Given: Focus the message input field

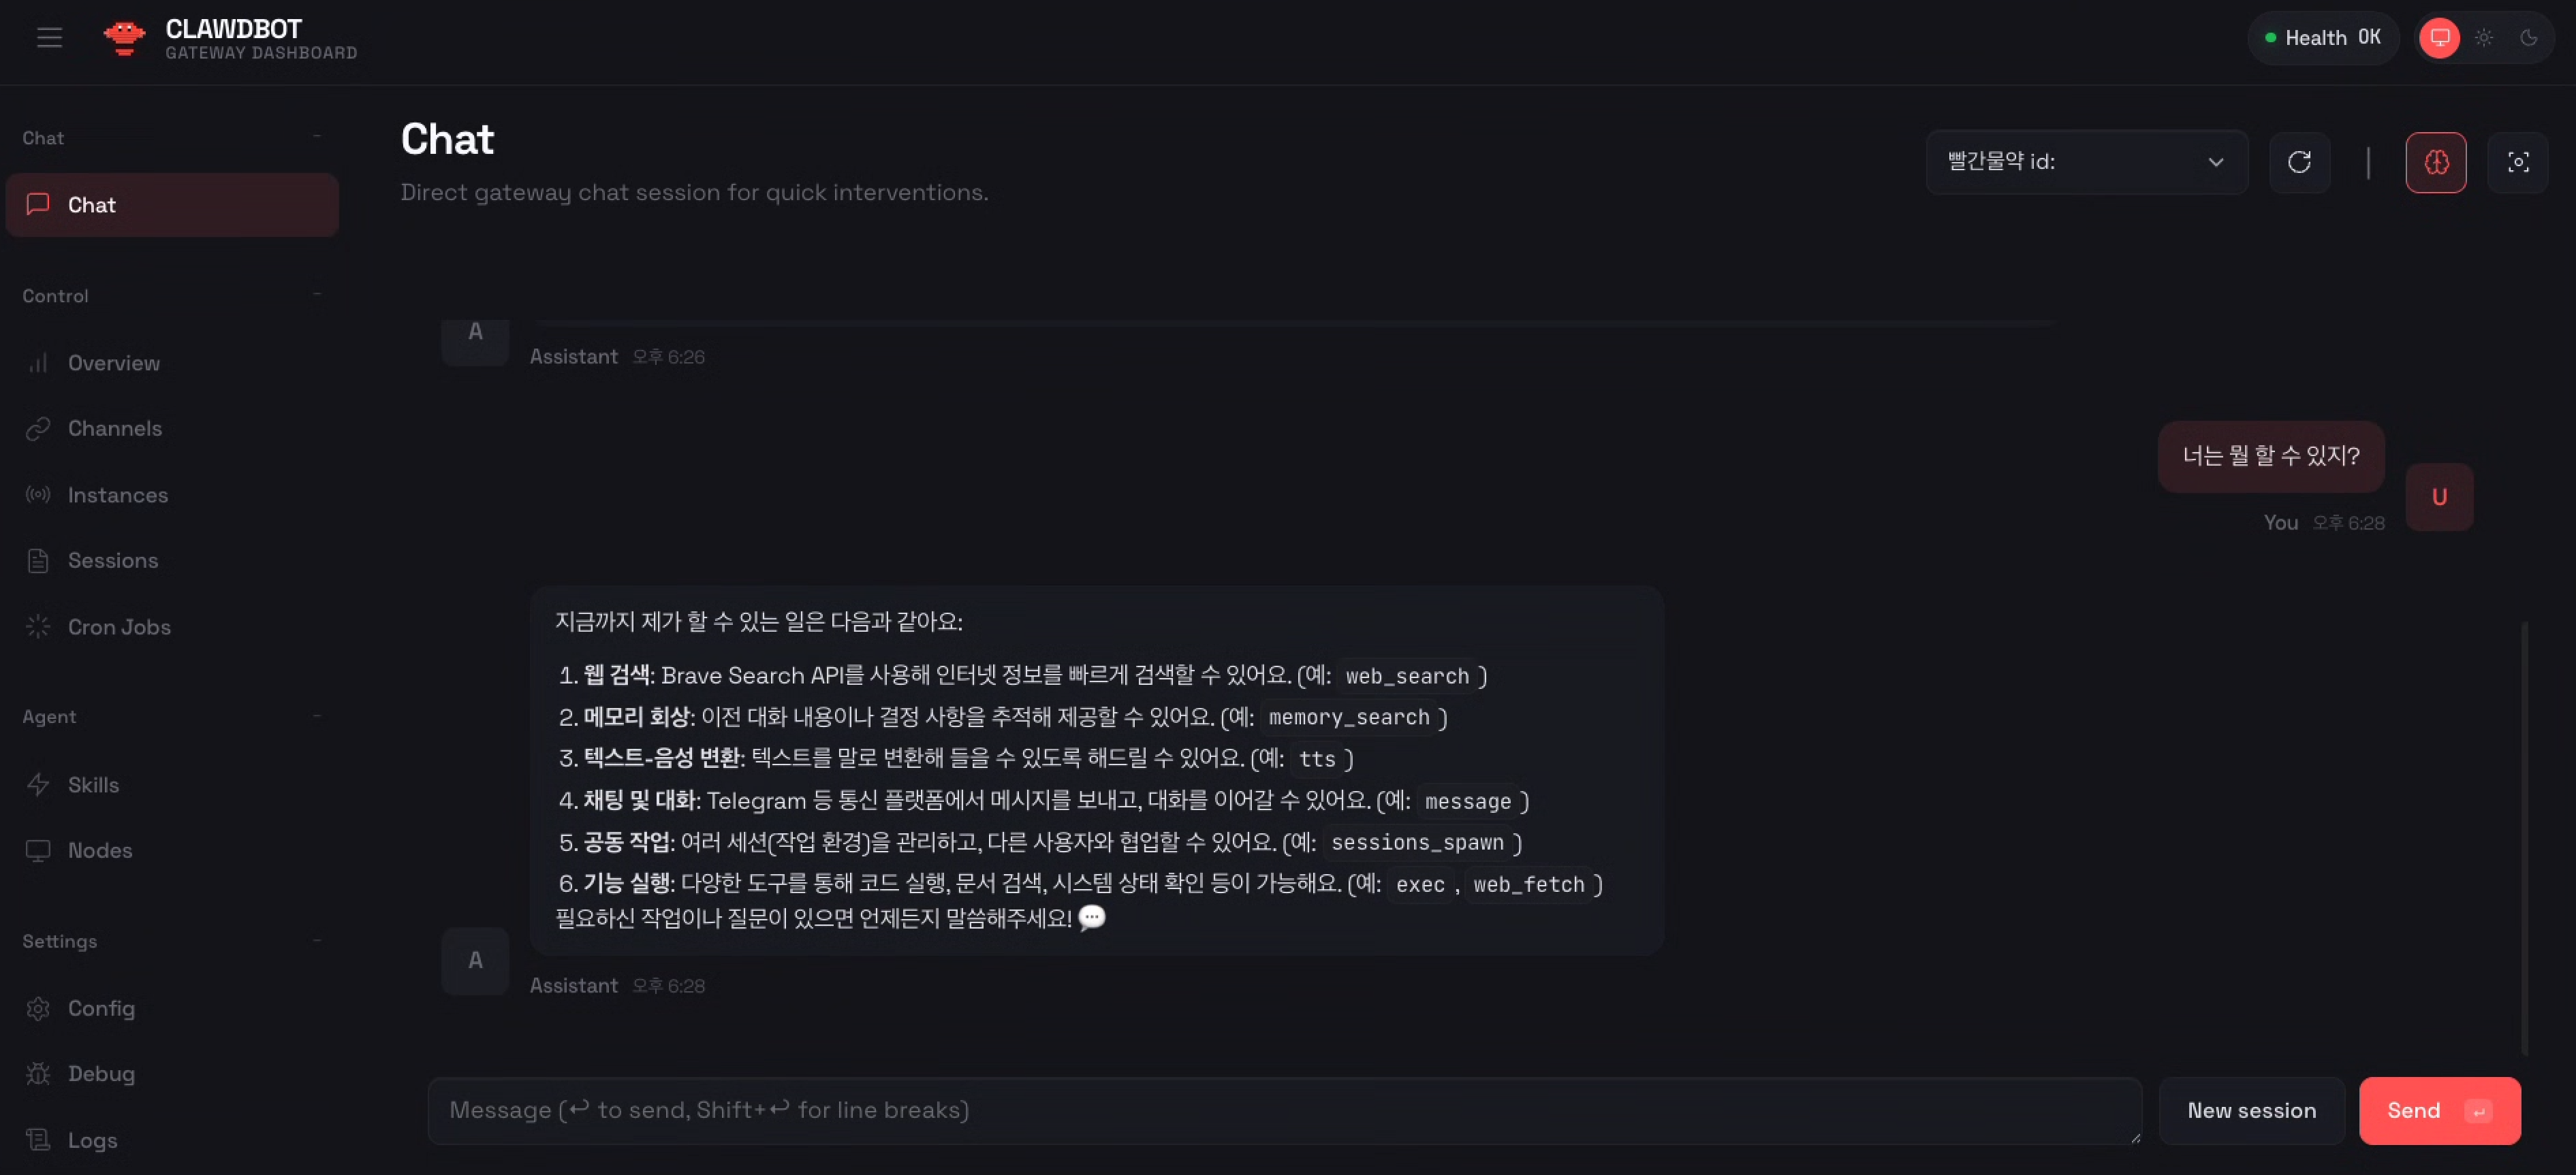Looking at the screenshot, I should (1283, 1110).
